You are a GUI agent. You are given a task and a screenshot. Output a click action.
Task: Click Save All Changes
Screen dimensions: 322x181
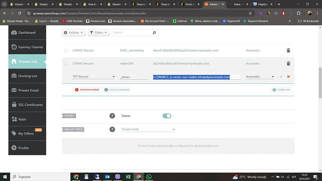pos(117,90)
